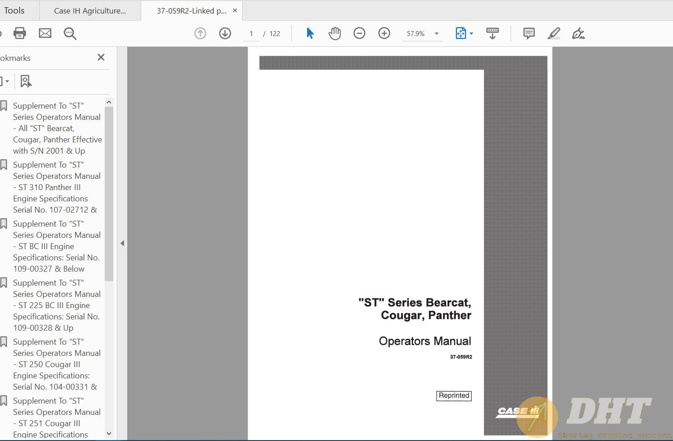The height and width of the screenshot is (441, 673).
Task: Click the Operators Manual title text
Action: coord(425,341)
